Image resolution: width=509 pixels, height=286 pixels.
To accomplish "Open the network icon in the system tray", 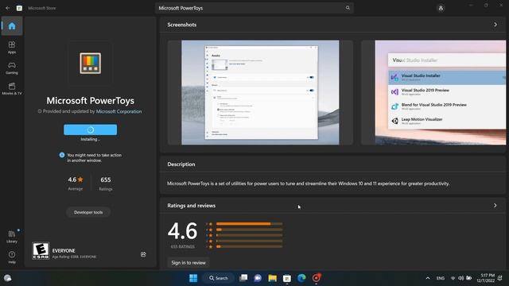I will pyautogui.click(x=453, y=278).
